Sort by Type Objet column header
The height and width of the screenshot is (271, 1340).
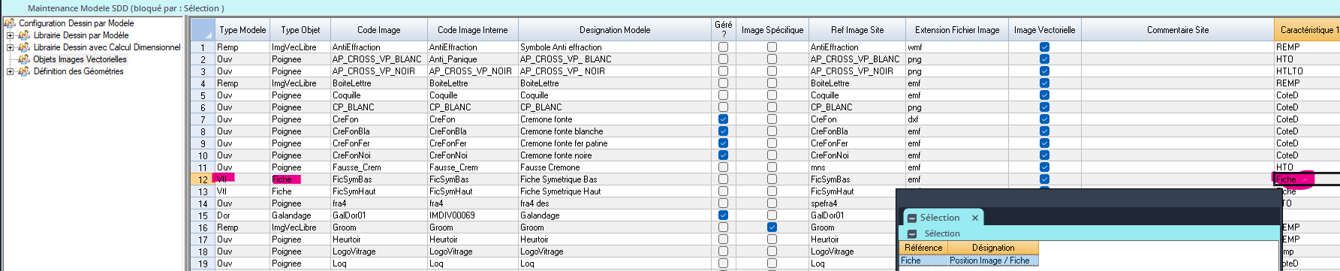click(300, 30)
